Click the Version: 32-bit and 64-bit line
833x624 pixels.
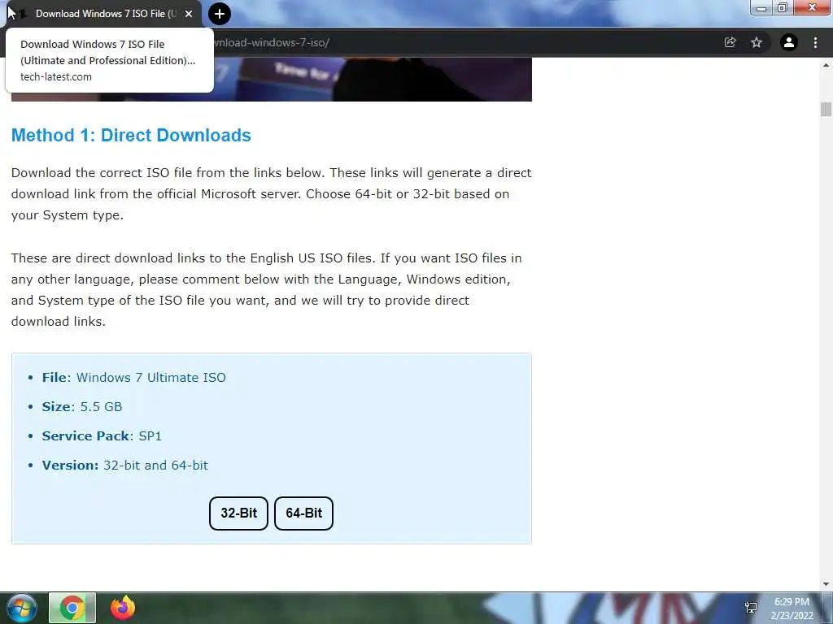pos(124,465)
